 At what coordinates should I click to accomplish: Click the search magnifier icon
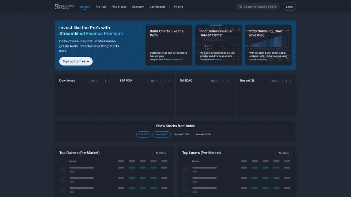pos(241,7)
